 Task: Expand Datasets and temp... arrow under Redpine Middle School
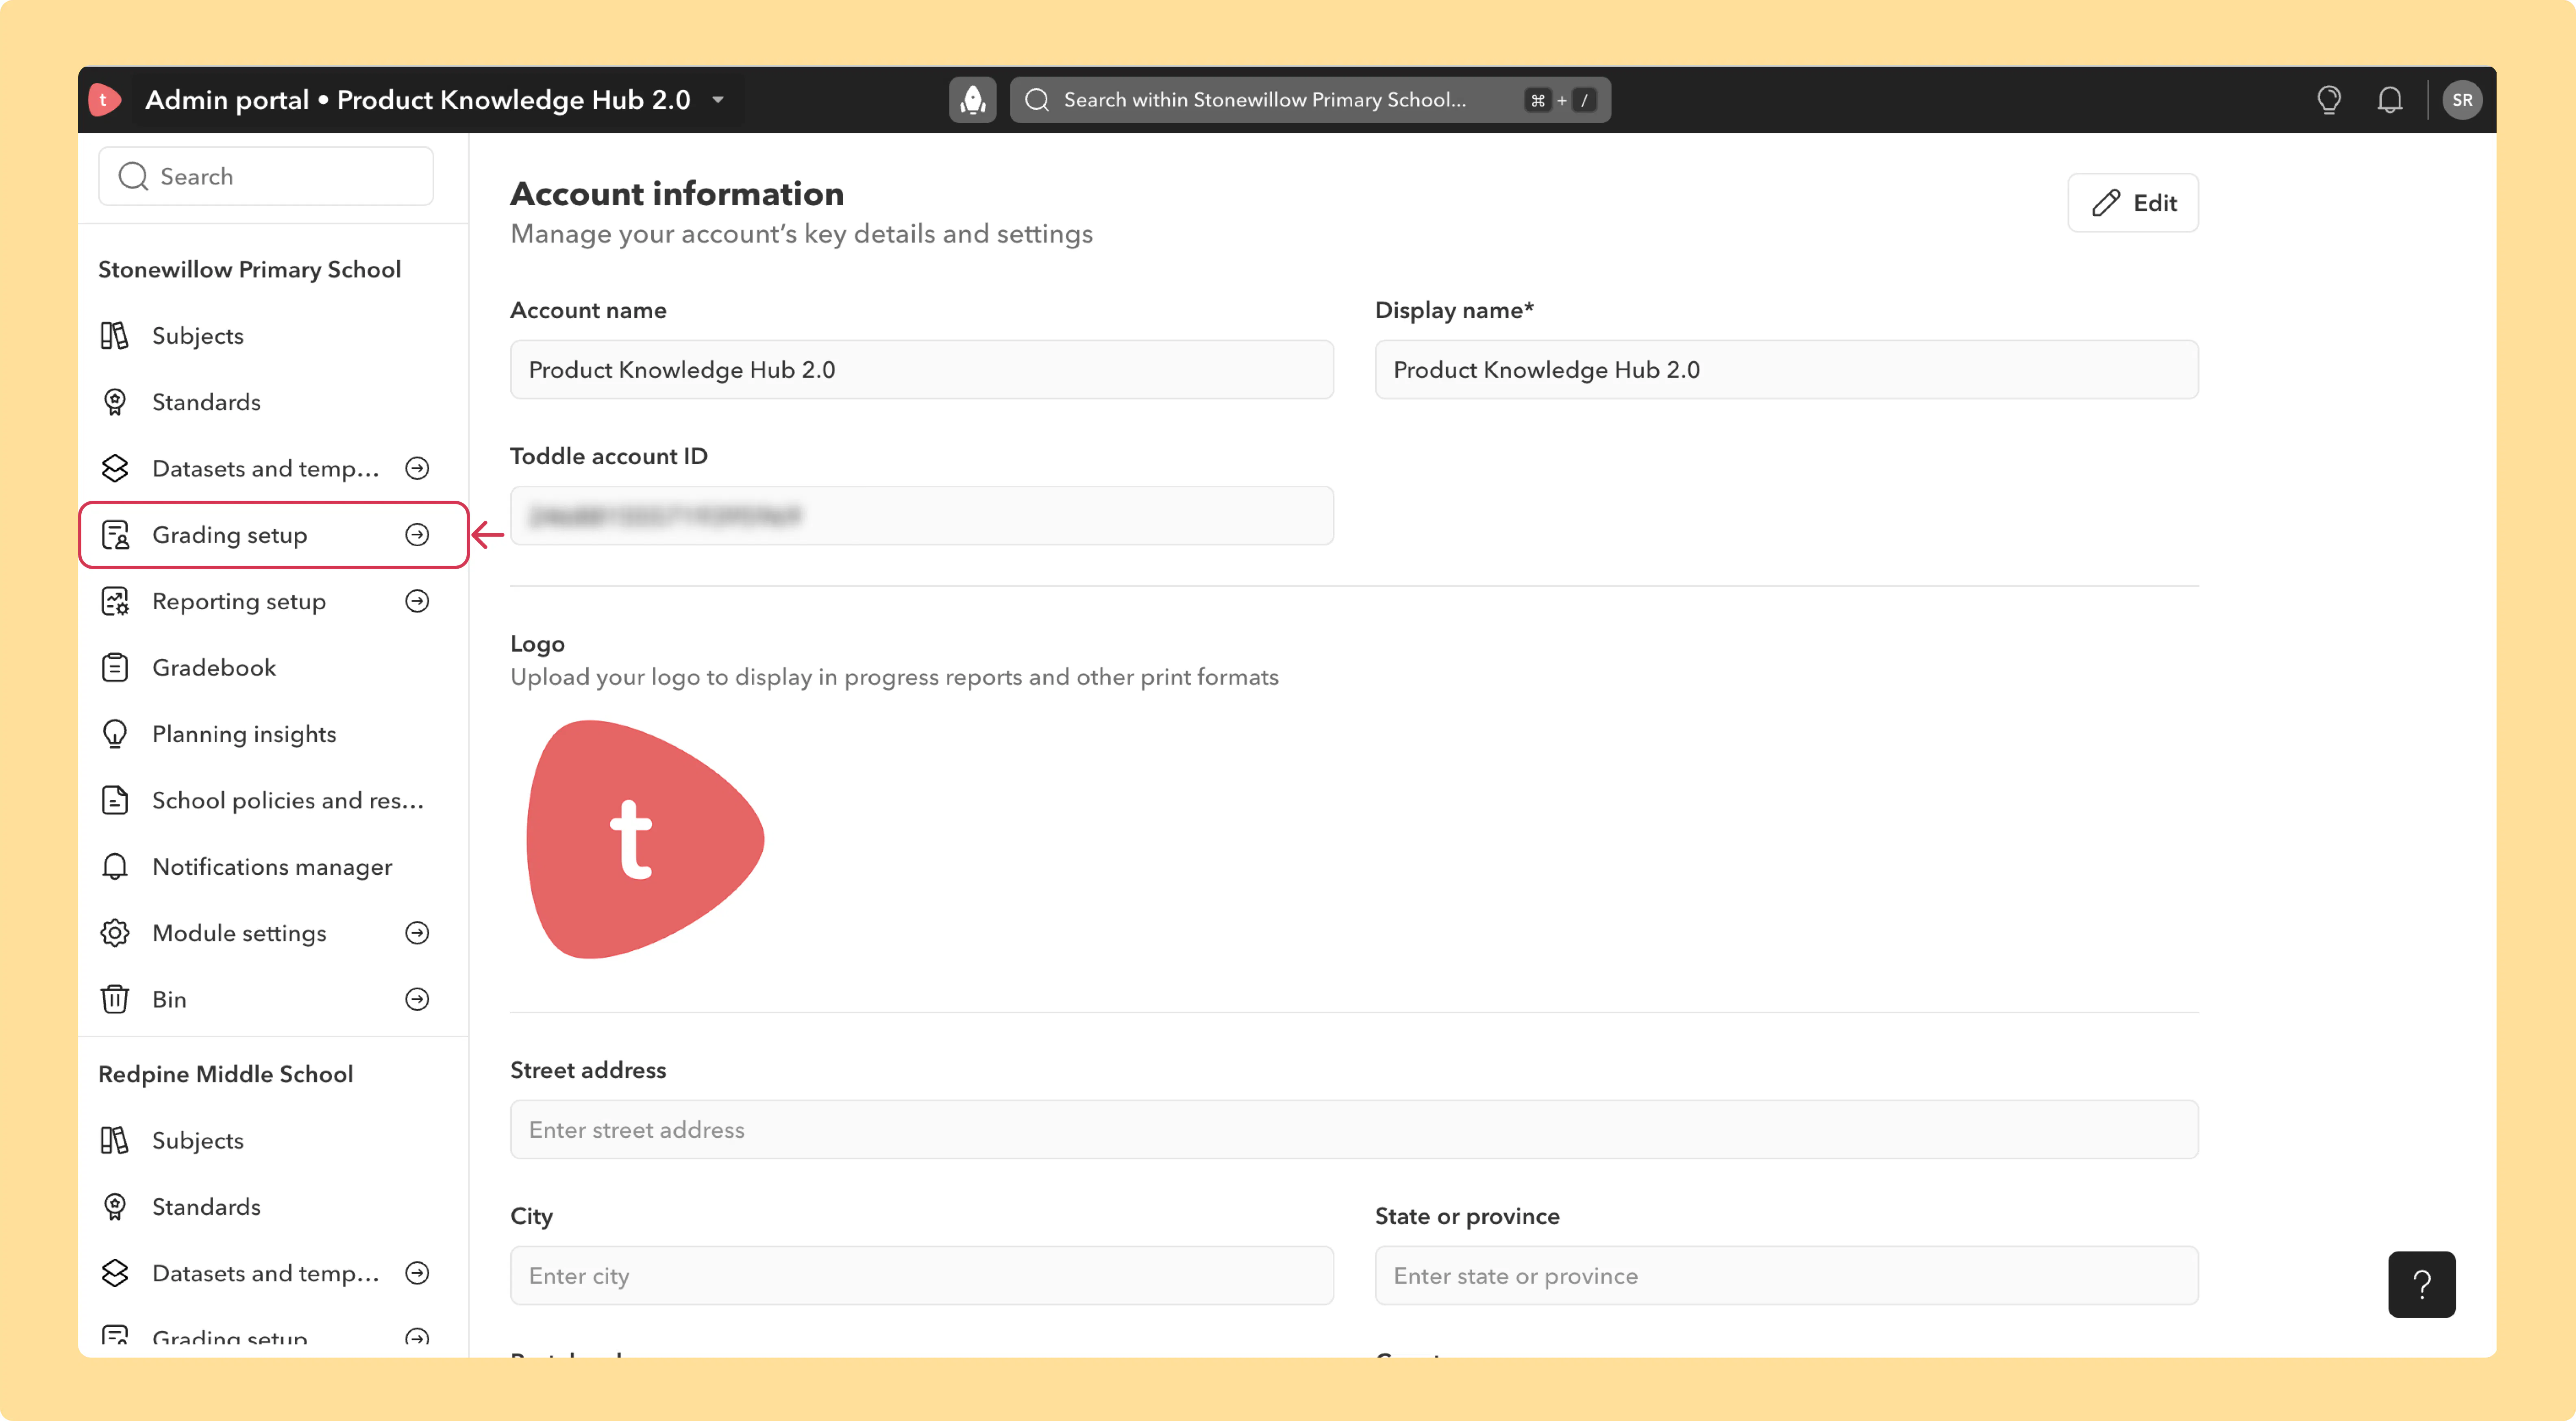[x=417, y=1273]
